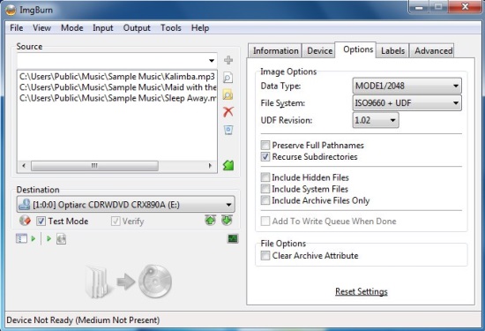Click the plus icon beside the Source box
This screenshot has width=485, height=331.
[228, 60]
